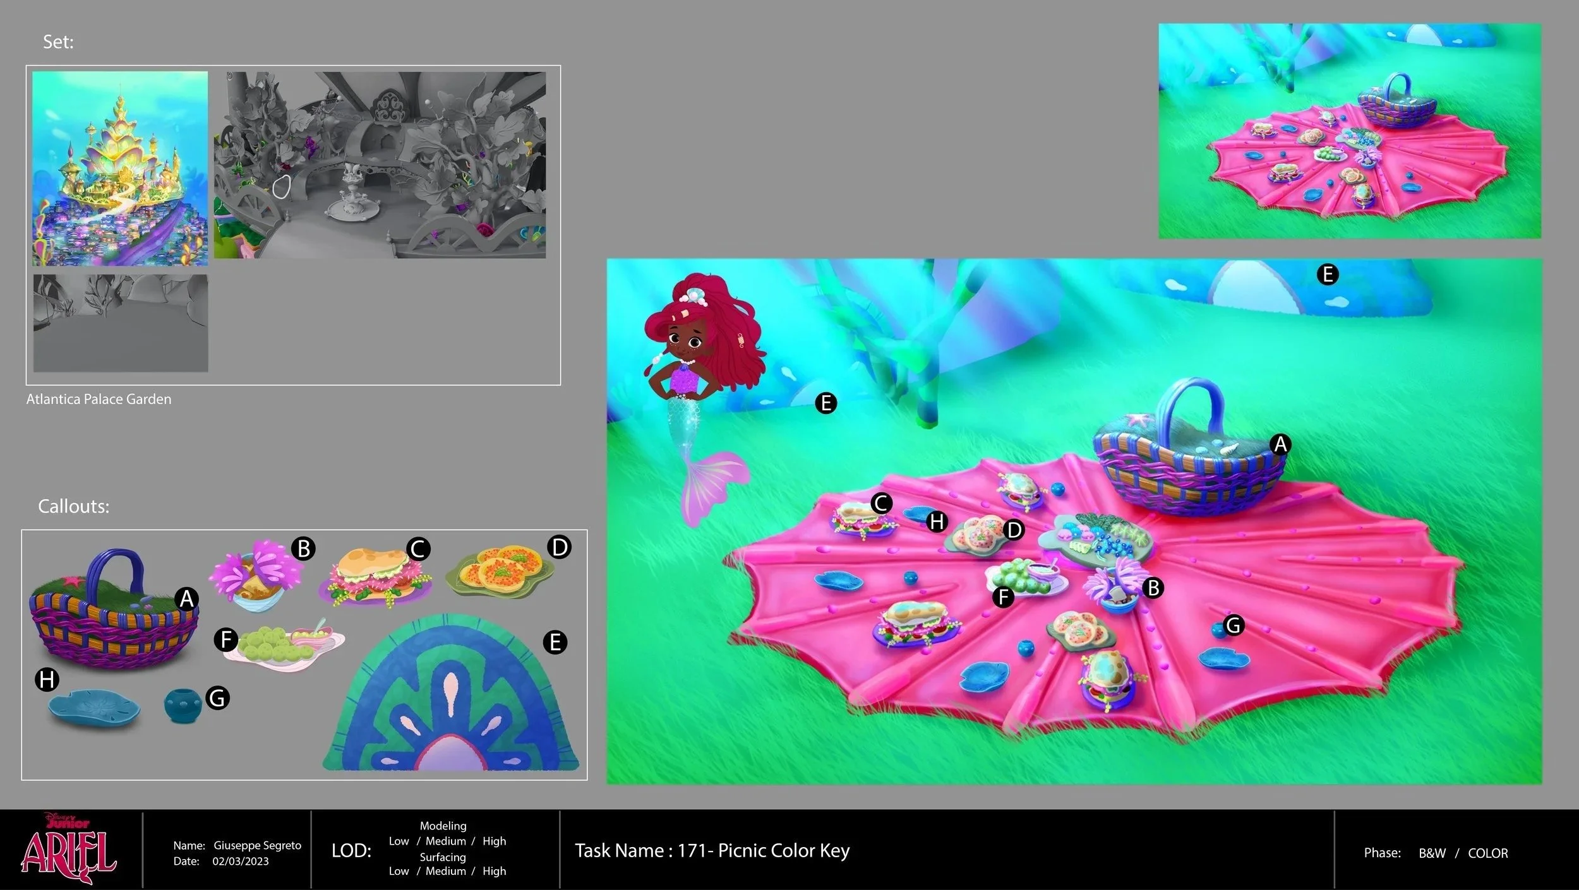1579x890 pixels.
Task: Select the 'B&W' phase option
Action: tap(1432, 853)
